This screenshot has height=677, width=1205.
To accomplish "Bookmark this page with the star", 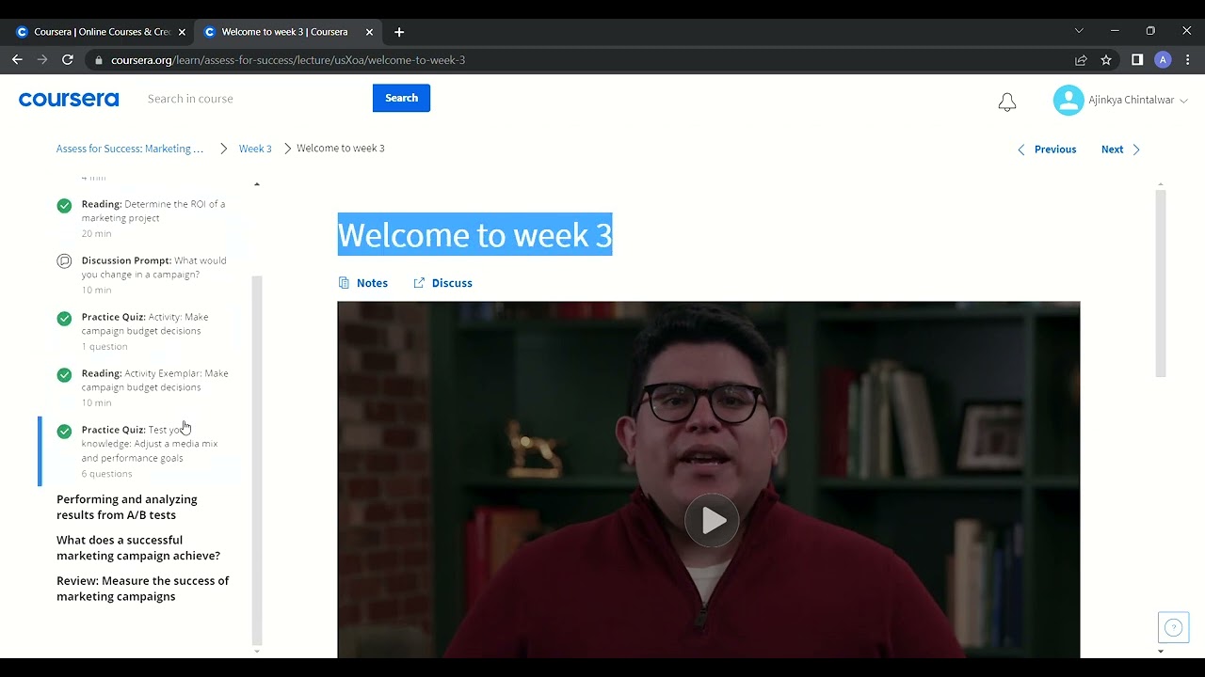I will pyautogui.click(x=1106, y=60).
